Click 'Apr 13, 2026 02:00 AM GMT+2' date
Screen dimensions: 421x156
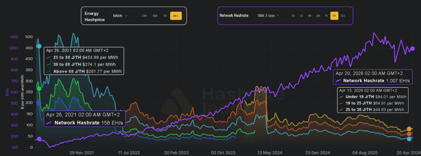pos(368,90)
